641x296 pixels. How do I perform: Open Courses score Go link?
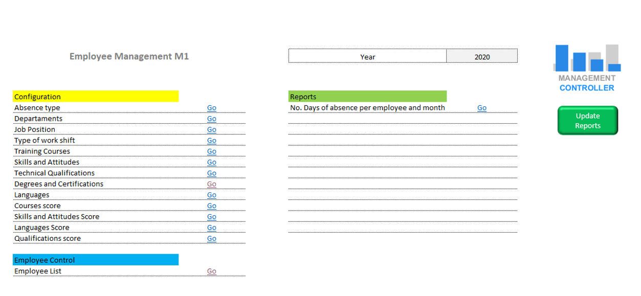pos(211,206)
